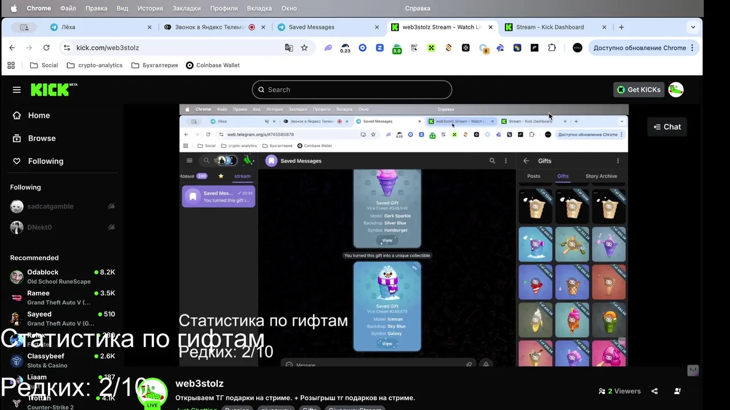Open Odablock's recommended channel
Viewport: 730px width, 410px height.
coord(63,277)
